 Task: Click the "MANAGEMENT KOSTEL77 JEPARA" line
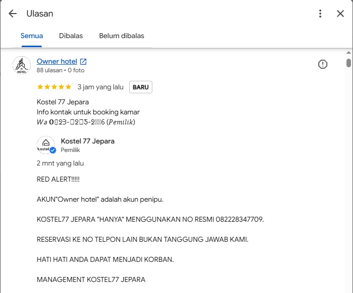[x=91, y=279]
